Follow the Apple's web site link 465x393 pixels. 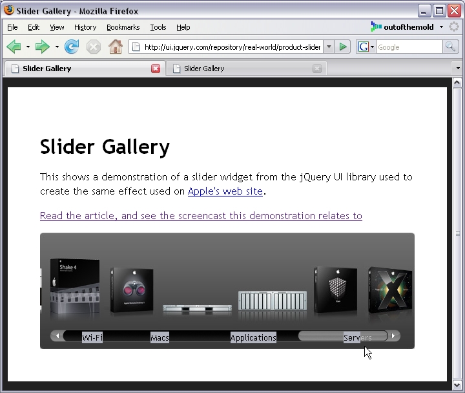pos(225,191)
